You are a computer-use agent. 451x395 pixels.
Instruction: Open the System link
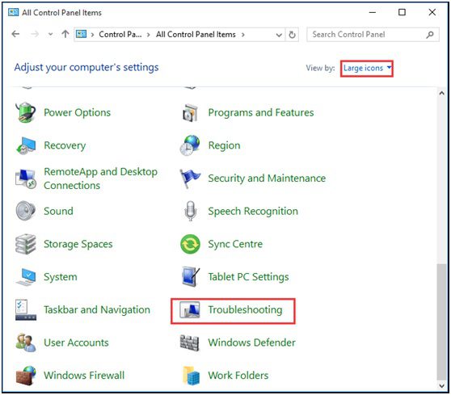(61, 277)
